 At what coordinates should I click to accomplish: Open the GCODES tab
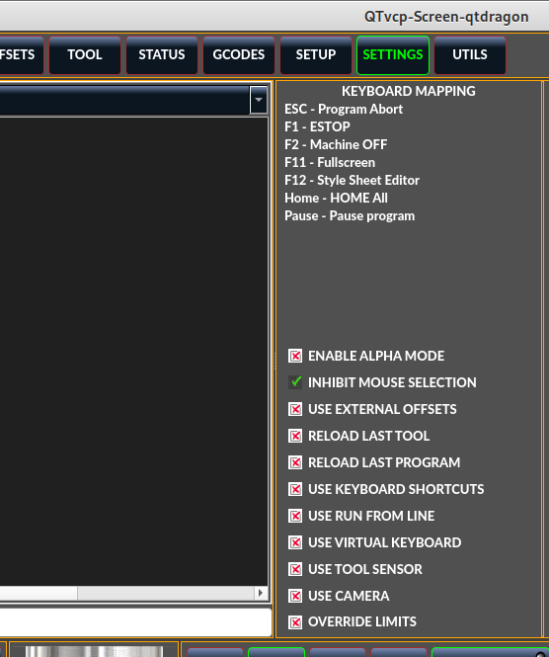[239, 55]
